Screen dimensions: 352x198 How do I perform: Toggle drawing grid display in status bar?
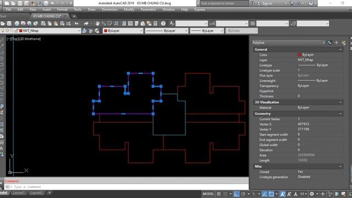click(x=219, y=194)
